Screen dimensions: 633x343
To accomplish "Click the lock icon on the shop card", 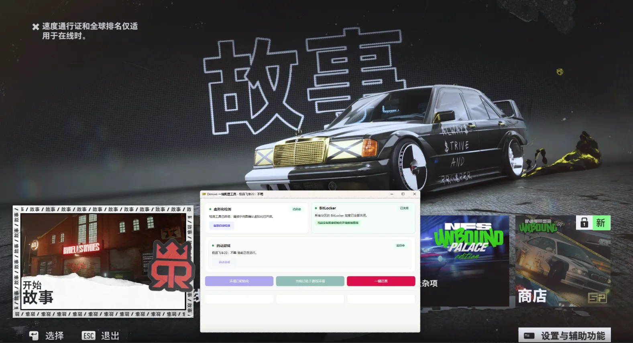I will [584, 223].
